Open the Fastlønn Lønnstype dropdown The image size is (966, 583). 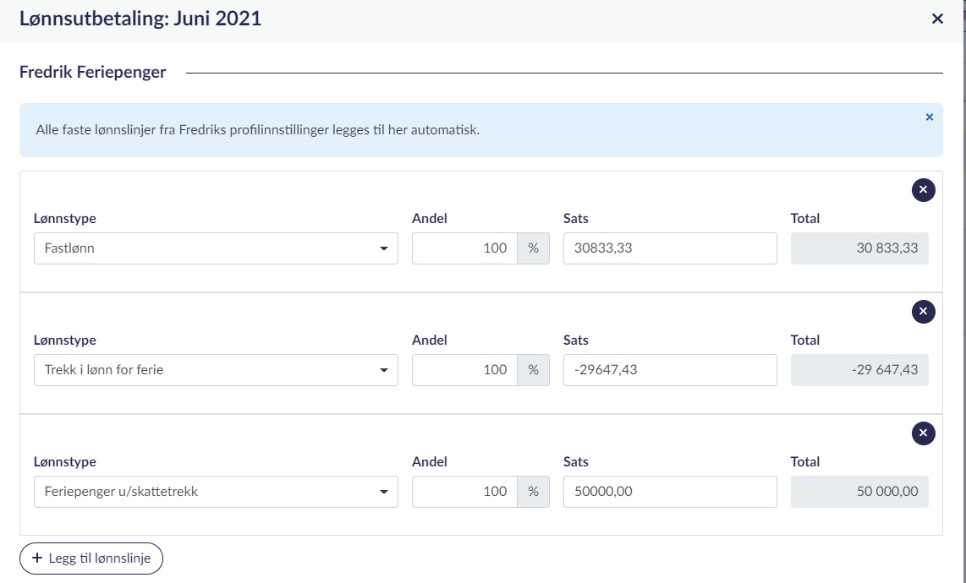(216, 248)
